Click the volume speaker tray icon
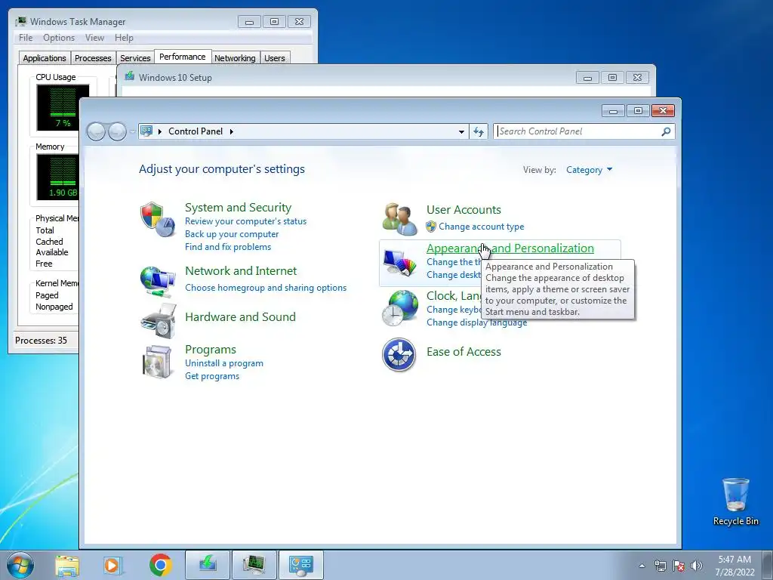This screenshot has height=580, width=773. point(697,566)
